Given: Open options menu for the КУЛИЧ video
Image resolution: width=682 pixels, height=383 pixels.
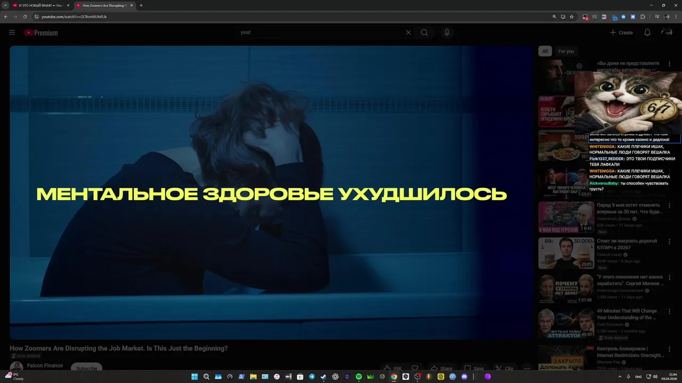Looking at the screenshot, I should [669, 242].
